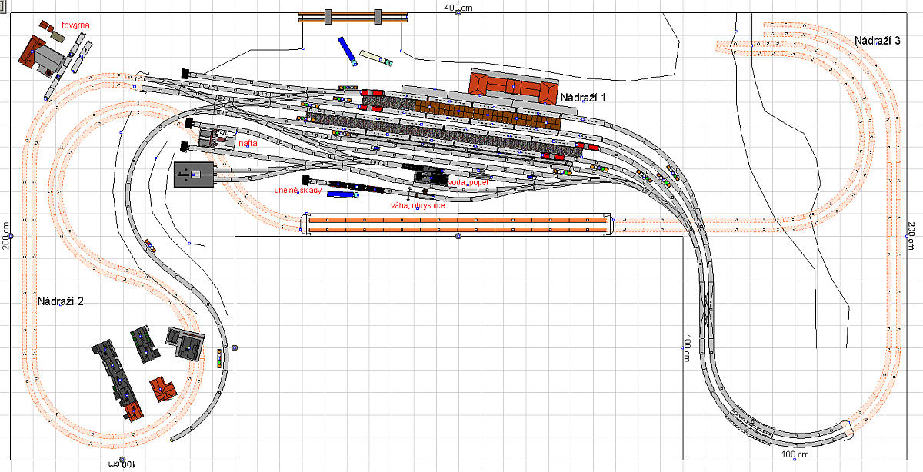Select the long dark building at Nádraží 2

[118, 380]
